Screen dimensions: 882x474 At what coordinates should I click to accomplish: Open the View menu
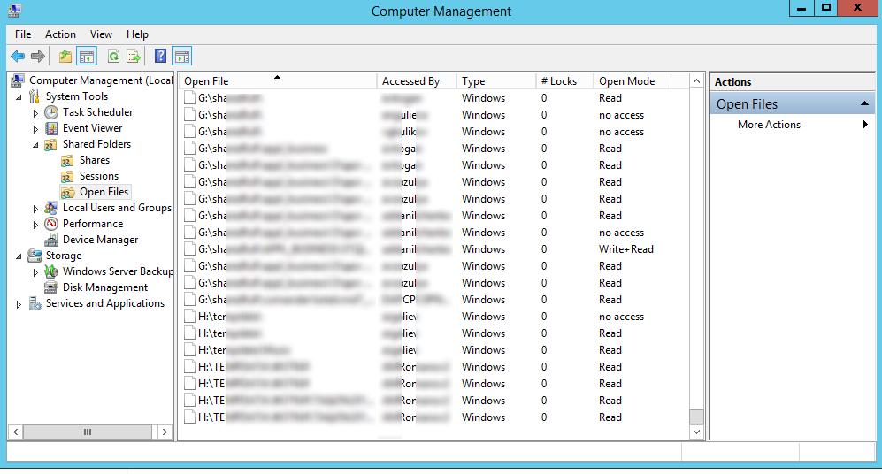101,34
